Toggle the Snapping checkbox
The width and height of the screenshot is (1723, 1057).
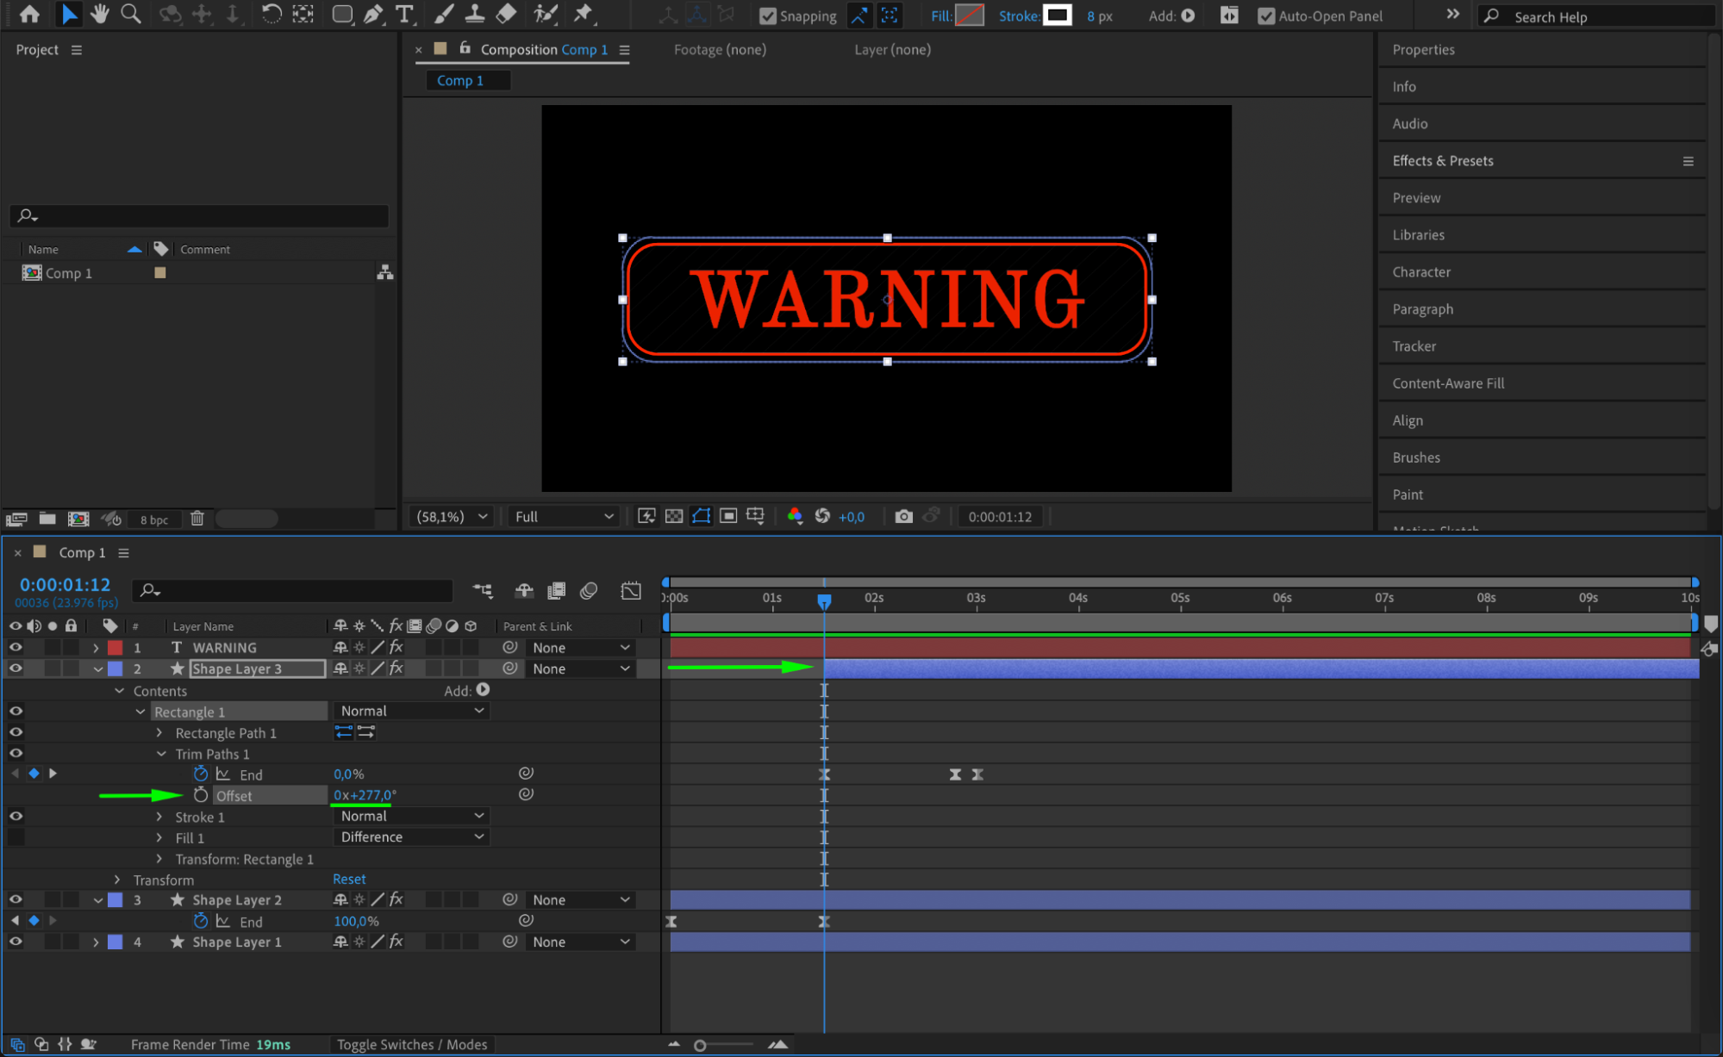(x=767, y=16)
